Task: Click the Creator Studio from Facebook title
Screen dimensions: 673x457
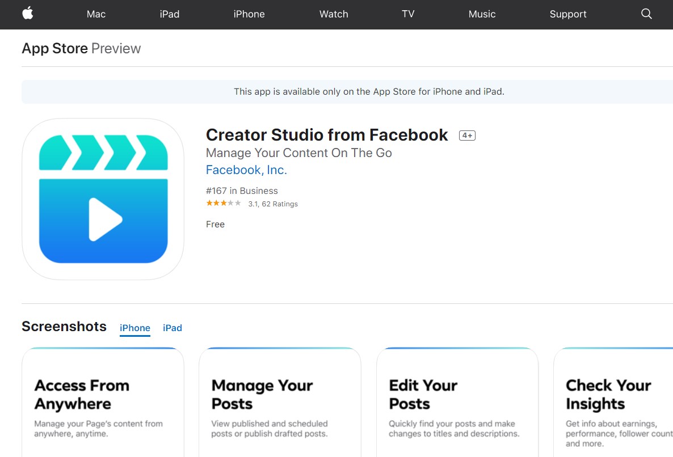Action: click(x=327, y=135)
